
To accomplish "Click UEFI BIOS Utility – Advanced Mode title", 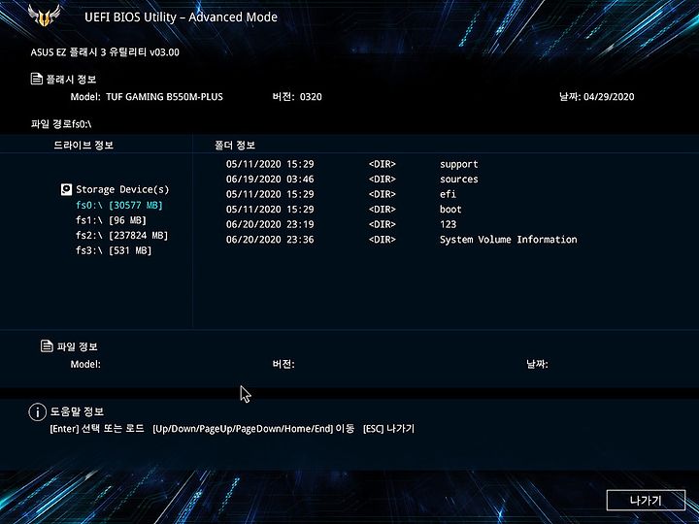I will point(181,17).
